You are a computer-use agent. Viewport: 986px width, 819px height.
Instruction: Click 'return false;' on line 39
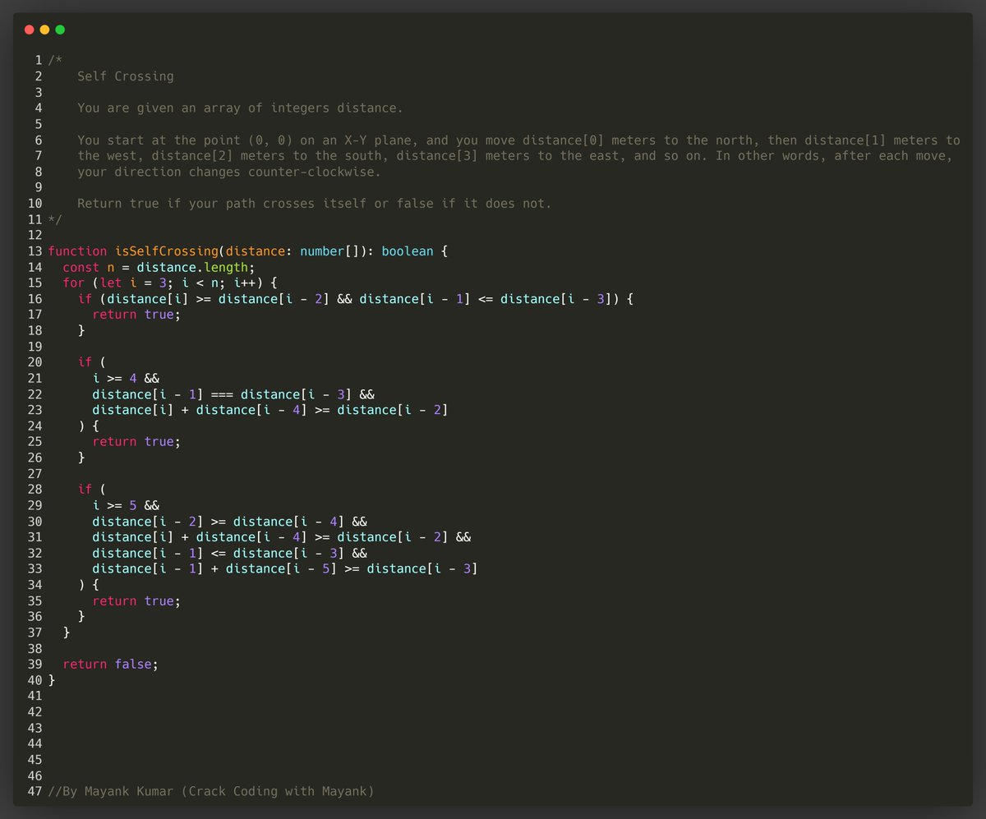click(111, 665)
